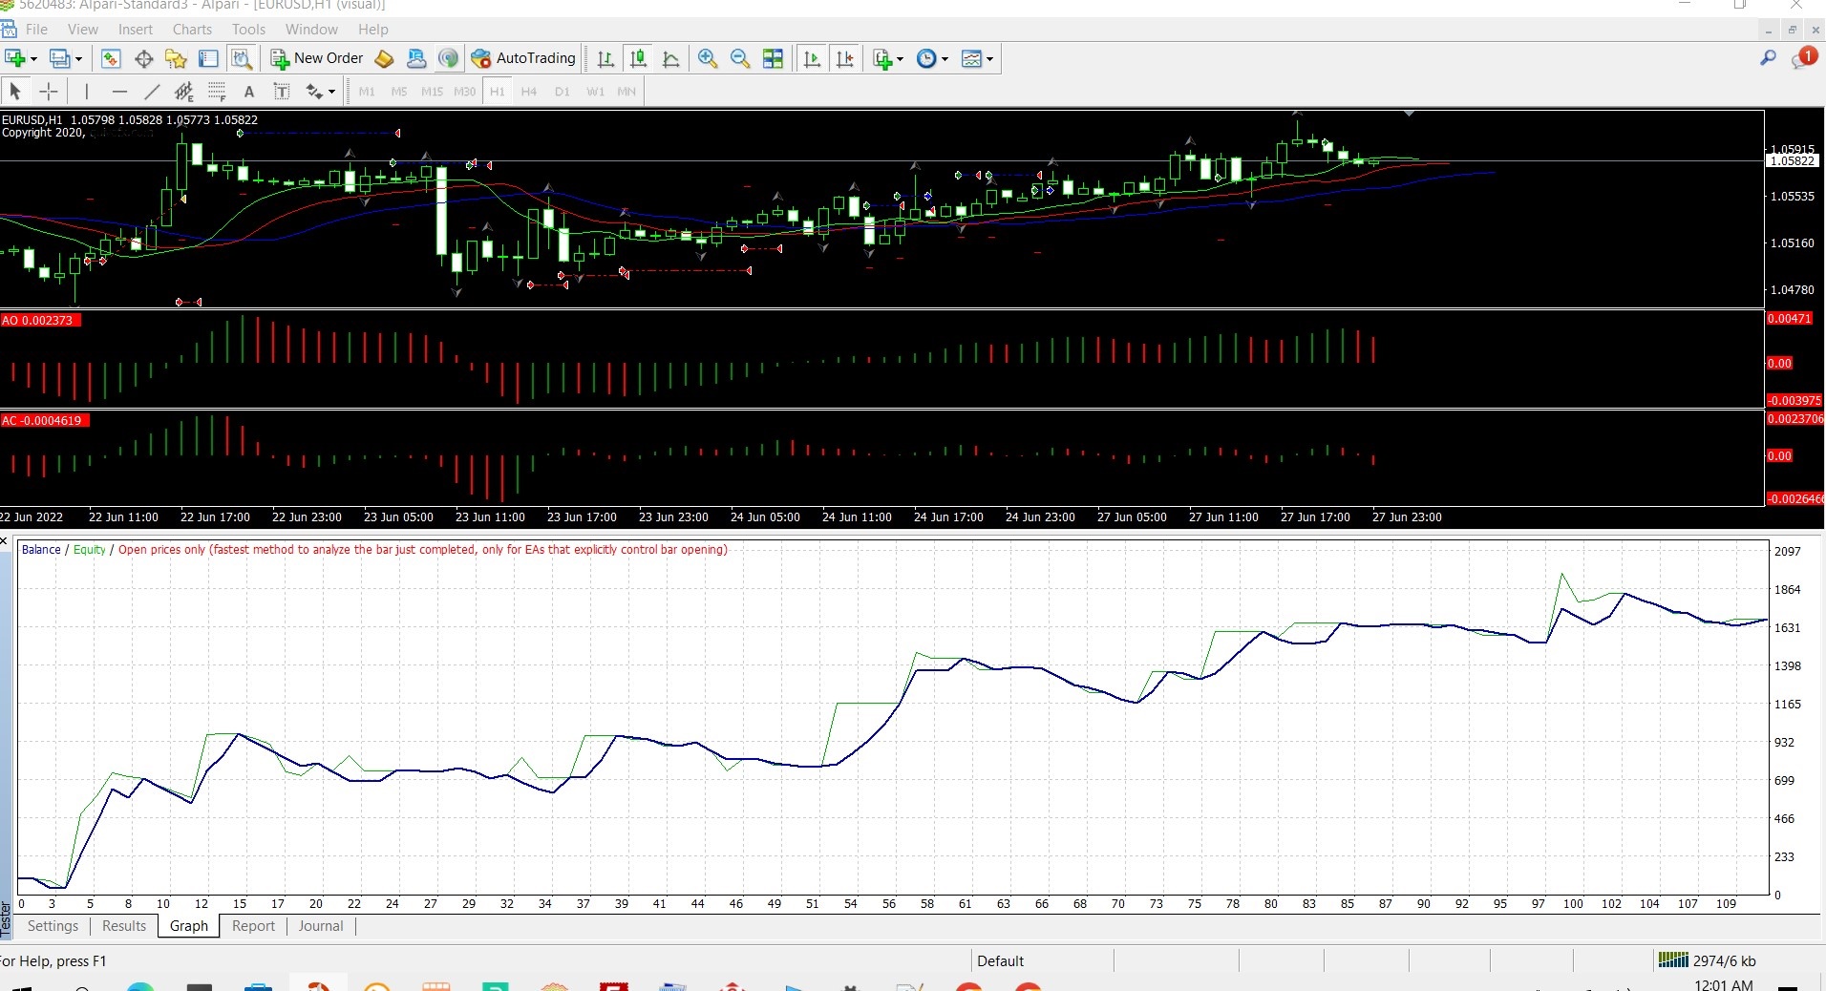
Task: Expand the New Chart dropdown arrow
Action: pos(34,59)
